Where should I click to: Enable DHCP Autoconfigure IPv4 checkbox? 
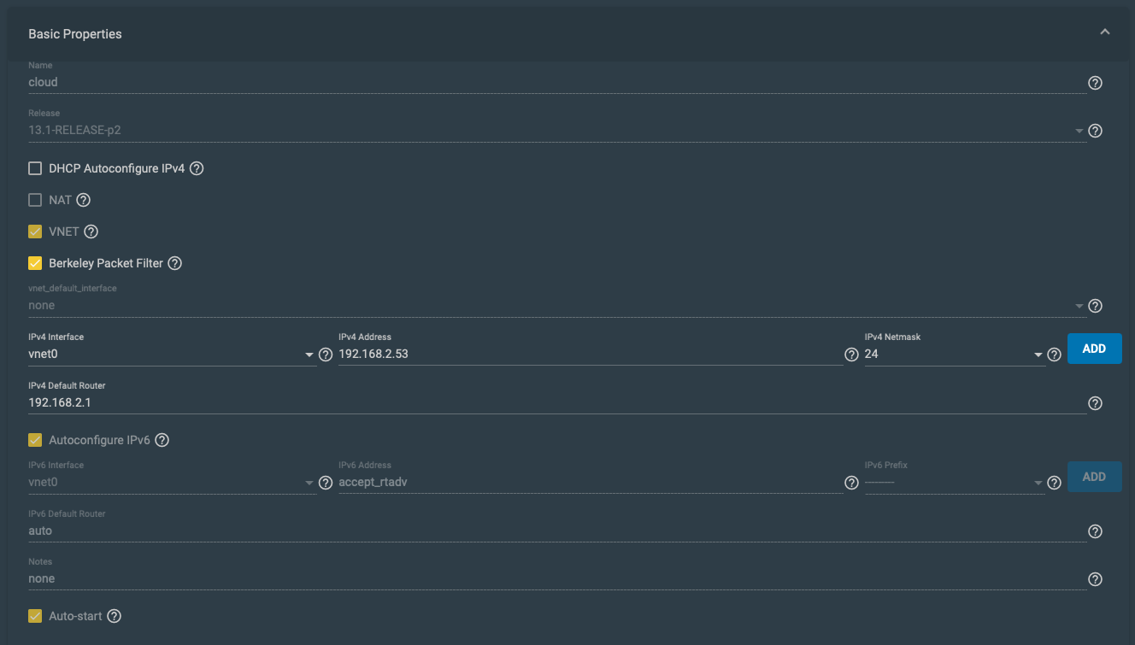(35, 168)
